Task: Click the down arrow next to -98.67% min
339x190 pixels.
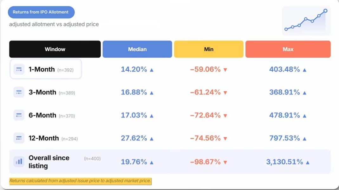Action: tap(225, 162)
